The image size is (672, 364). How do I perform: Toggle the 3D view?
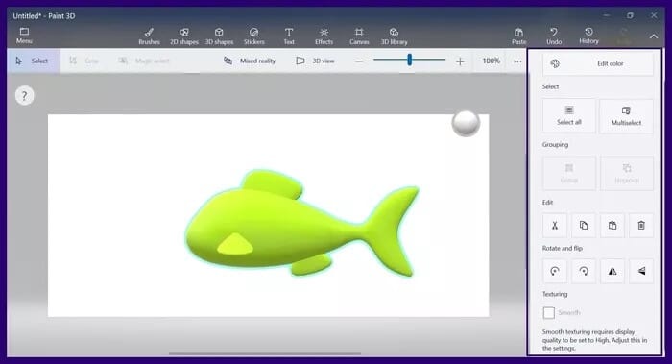click(x=315, y=61)
